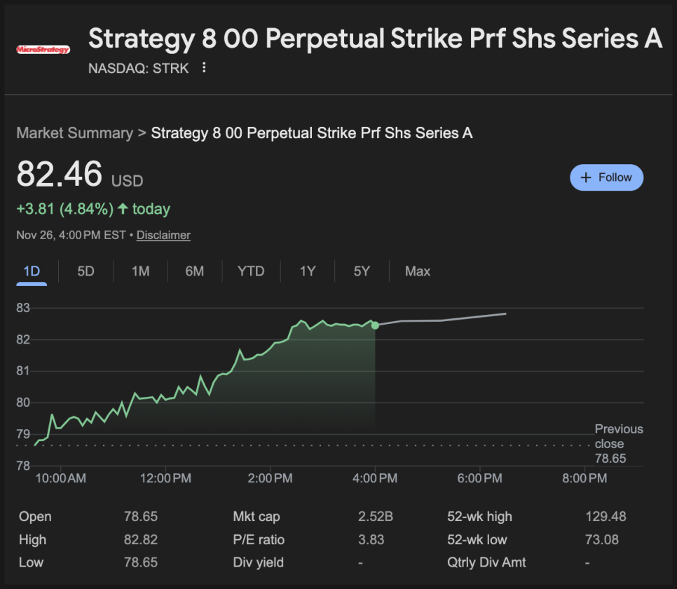Show the 1Y price chart
The image size is (677, 589).
(x=308, y=271)
